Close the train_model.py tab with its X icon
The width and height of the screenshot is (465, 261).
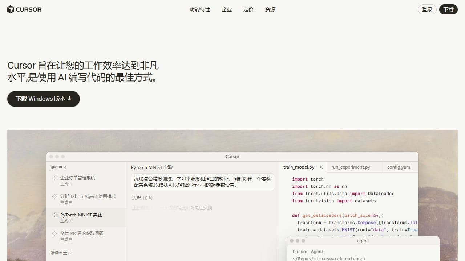[x=321, y=167]
